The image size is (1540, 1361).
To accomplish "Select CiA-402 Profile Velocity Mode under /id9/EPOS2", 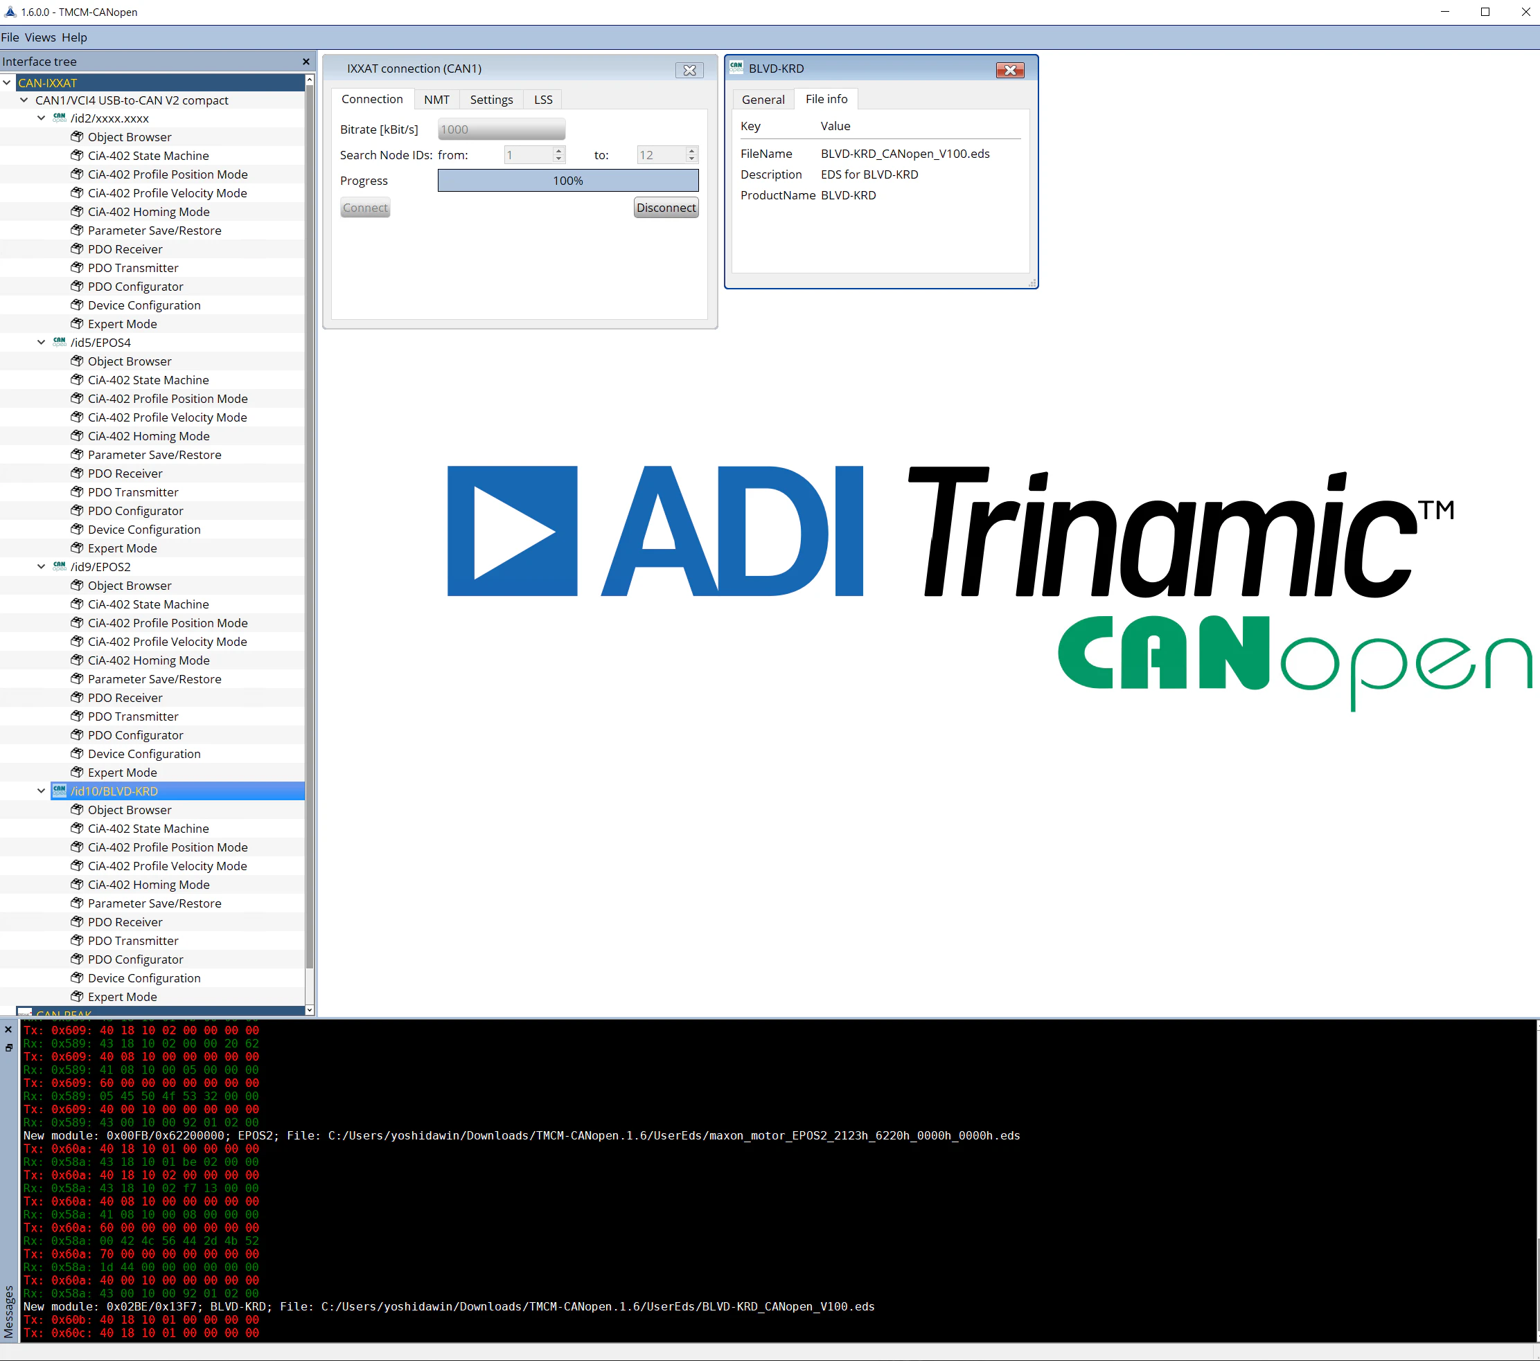I will coord(167,641).
